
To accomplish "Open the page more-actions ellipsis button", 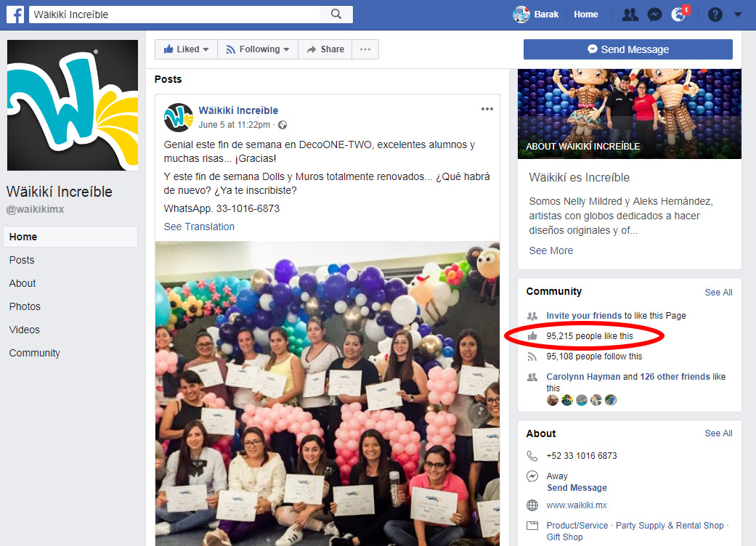I will (x=365, y=49).
